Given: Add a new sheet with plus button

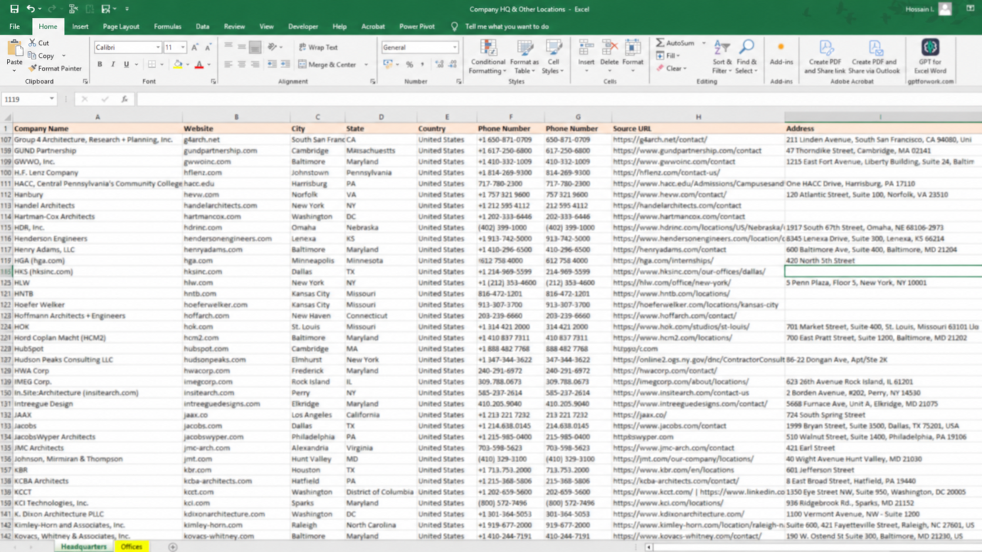Looking at the screenshot, I should (173, 547).
